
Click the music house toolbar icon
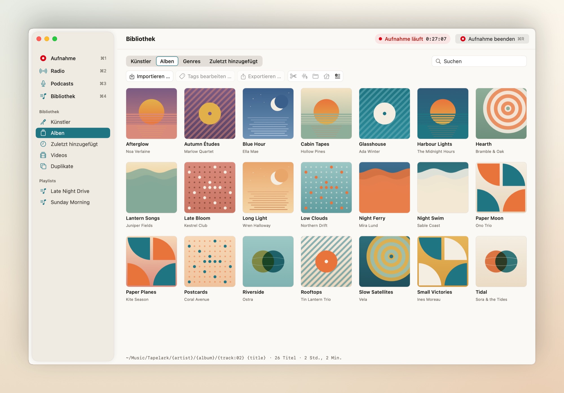[327, 76]
